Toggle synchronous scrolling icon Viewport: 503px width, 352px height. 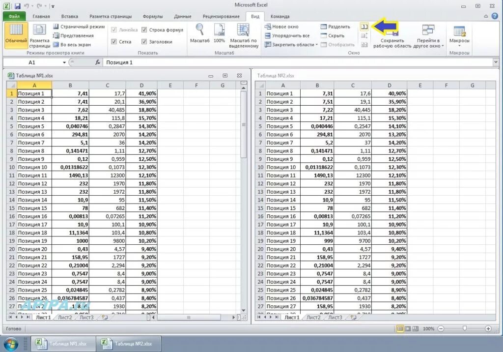pyautogui.click(x=364, y=36)
